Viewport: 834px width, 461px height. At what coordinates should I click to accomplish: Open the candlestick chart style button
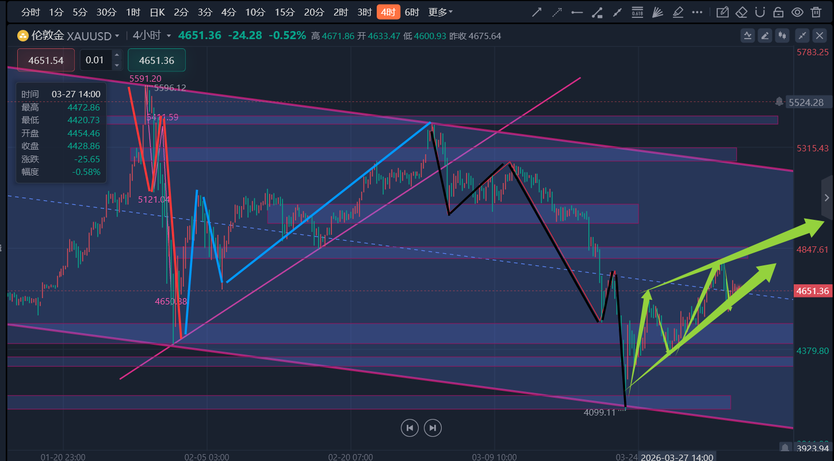click(x=782, y=36)
